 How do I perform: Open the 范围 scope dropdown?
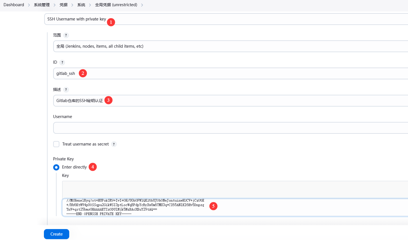[x=225, y=46]
